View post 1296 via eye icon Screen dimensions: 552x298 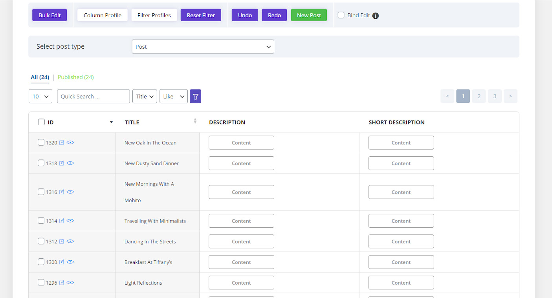tap(70, 282)
